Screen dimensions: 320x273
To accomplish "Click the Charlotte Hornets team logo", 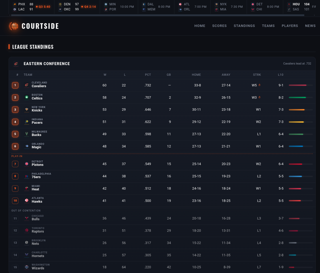I will pyautogui.click(x=27, y=255).
